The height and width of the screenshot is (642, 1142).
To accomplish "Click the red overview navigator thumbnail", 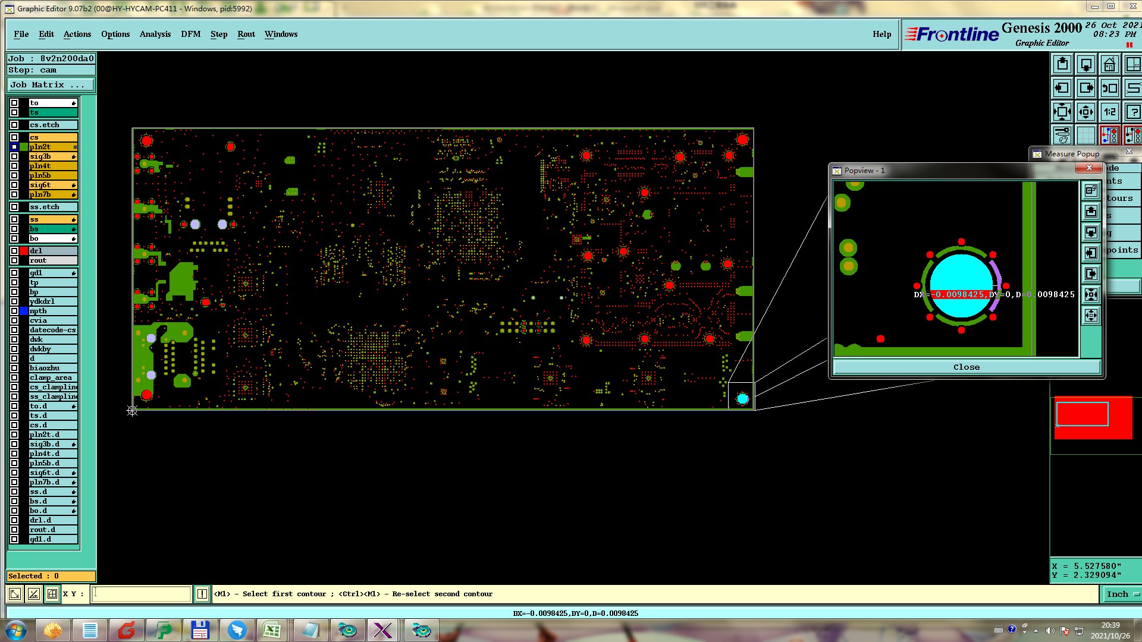I will tap(1093, 418).
